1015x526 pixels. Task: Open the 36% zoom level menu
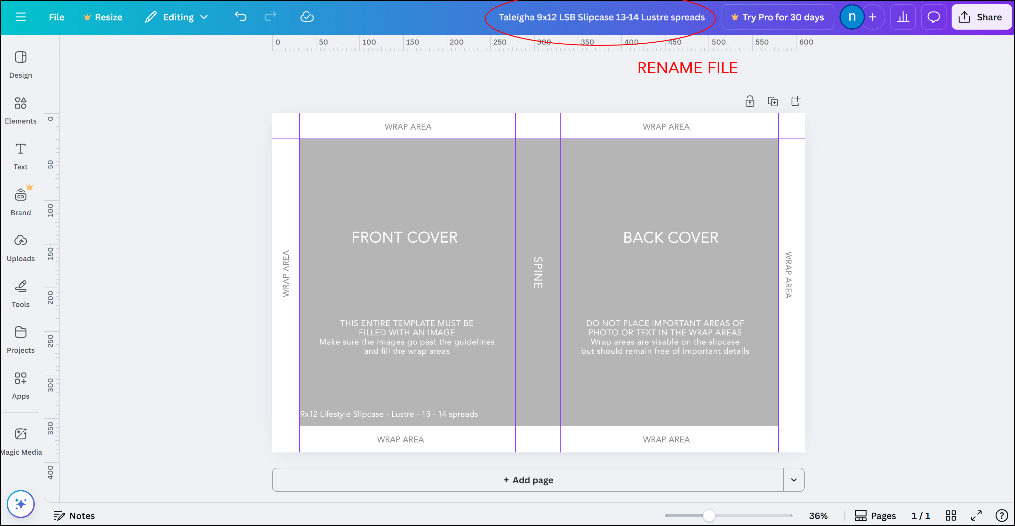point(818,515)
